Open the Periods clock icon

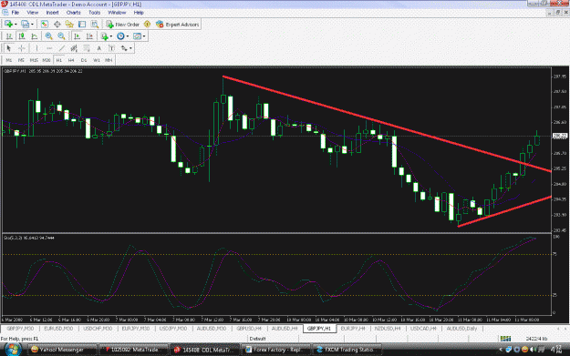click(120, 36)
